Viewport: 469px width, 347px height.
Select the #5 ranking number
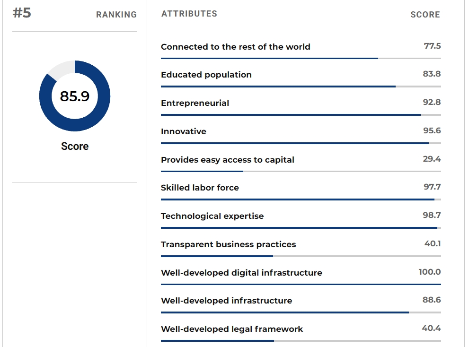tap(22, 13)
